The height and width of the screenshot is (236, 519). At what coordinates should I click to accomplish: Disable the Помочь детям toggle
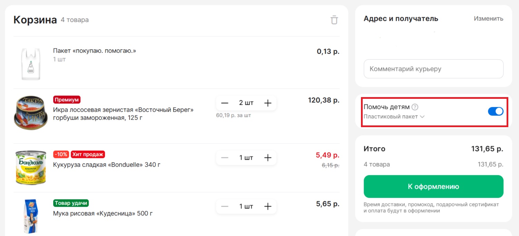pyautogui.click(x=495, y=111)
